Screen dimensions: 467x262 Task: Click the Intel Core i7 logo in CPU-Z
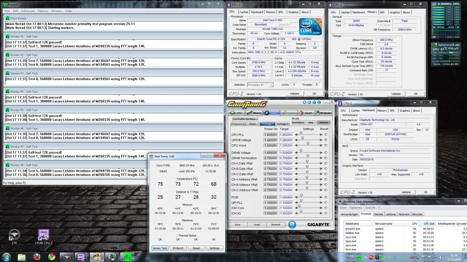(310, 26)
